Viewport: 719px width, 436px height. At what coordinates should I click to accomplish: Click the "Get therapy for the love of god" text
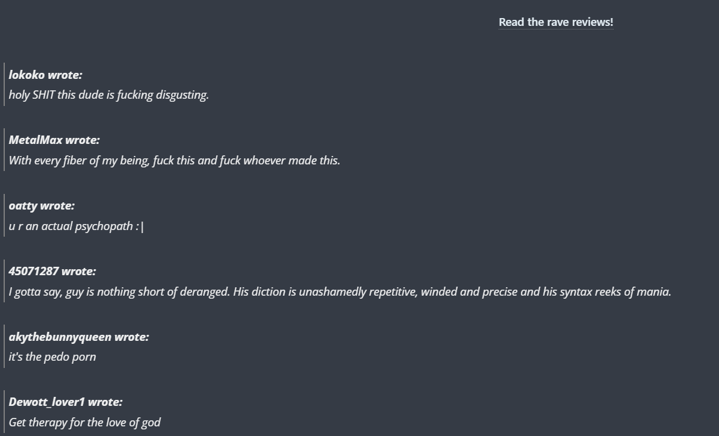pyautogui.click(x=85, y=422)
